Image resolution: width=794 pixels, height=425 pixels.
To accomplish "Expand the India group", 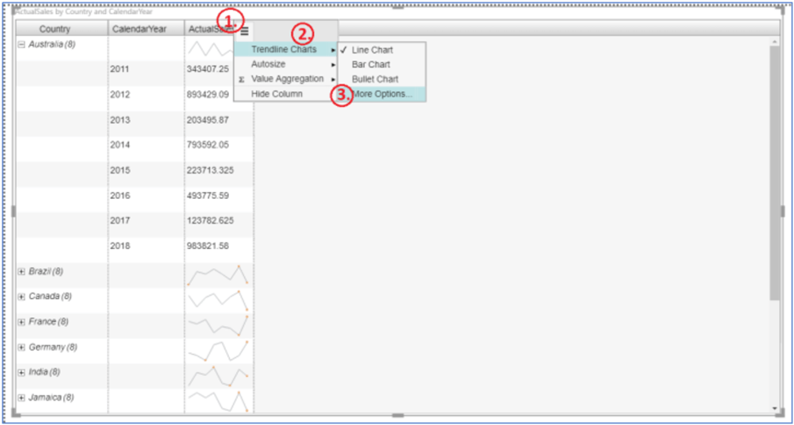I will pos(22,372).
